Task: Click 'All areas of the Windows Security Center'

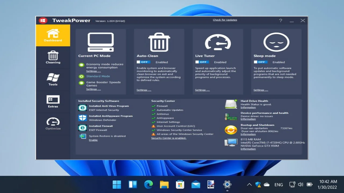Action: (x=182, y=134)
